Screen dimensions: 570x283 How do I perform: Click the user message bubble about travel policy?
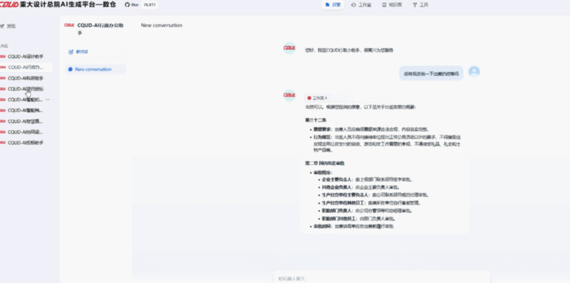tap(431, 73)
